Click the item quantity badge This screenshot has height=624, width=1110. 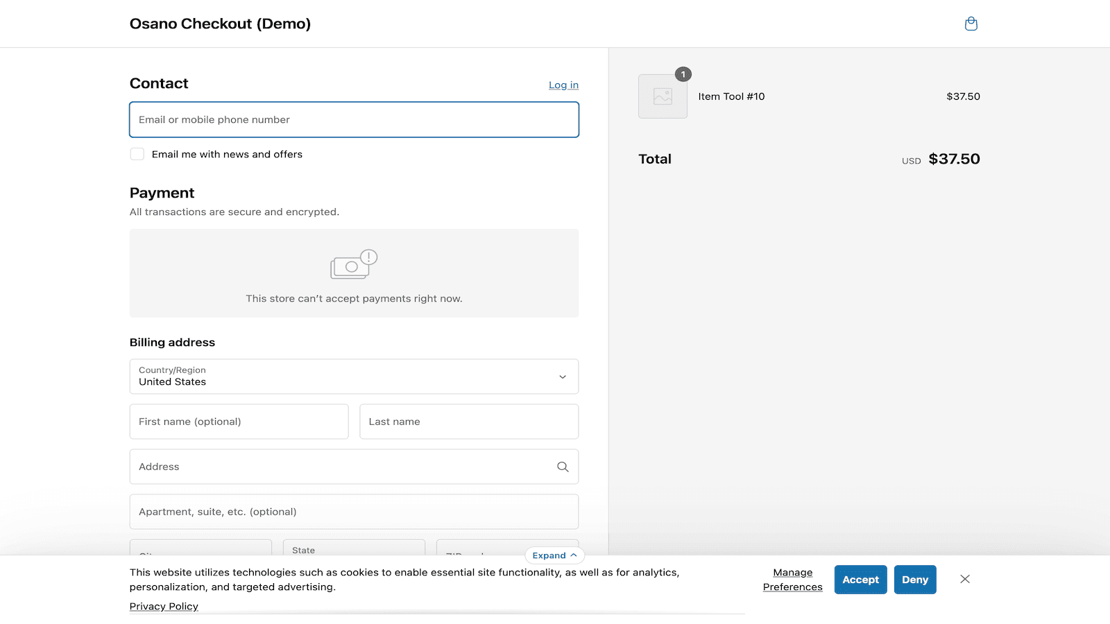(683, 74)
